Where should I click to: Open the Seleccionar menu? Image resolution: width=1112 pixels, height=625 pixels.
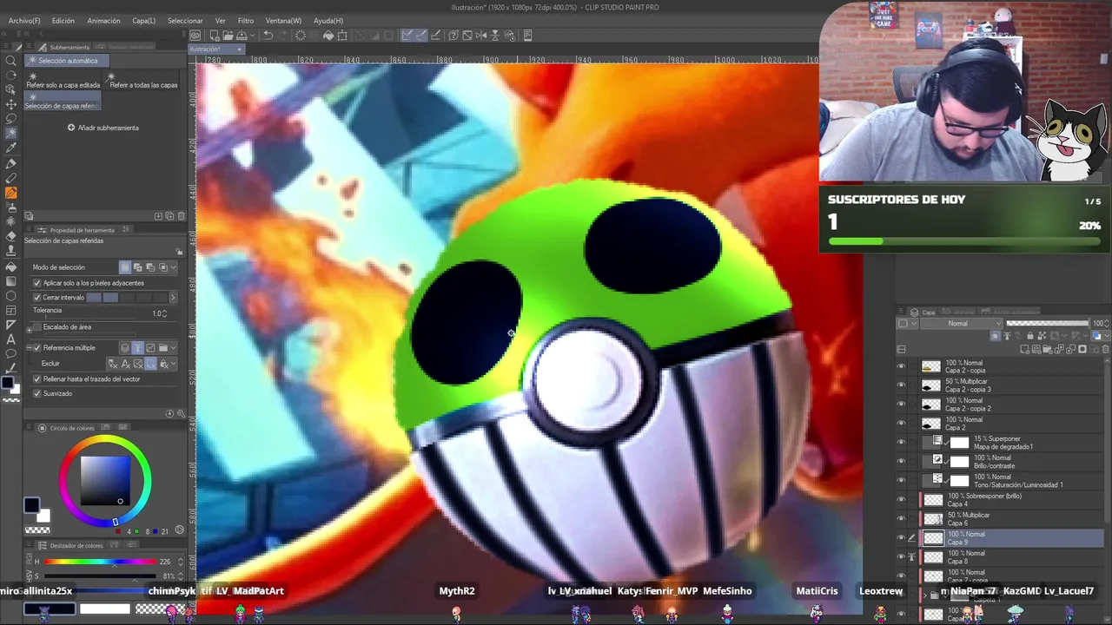click(185, 20)
